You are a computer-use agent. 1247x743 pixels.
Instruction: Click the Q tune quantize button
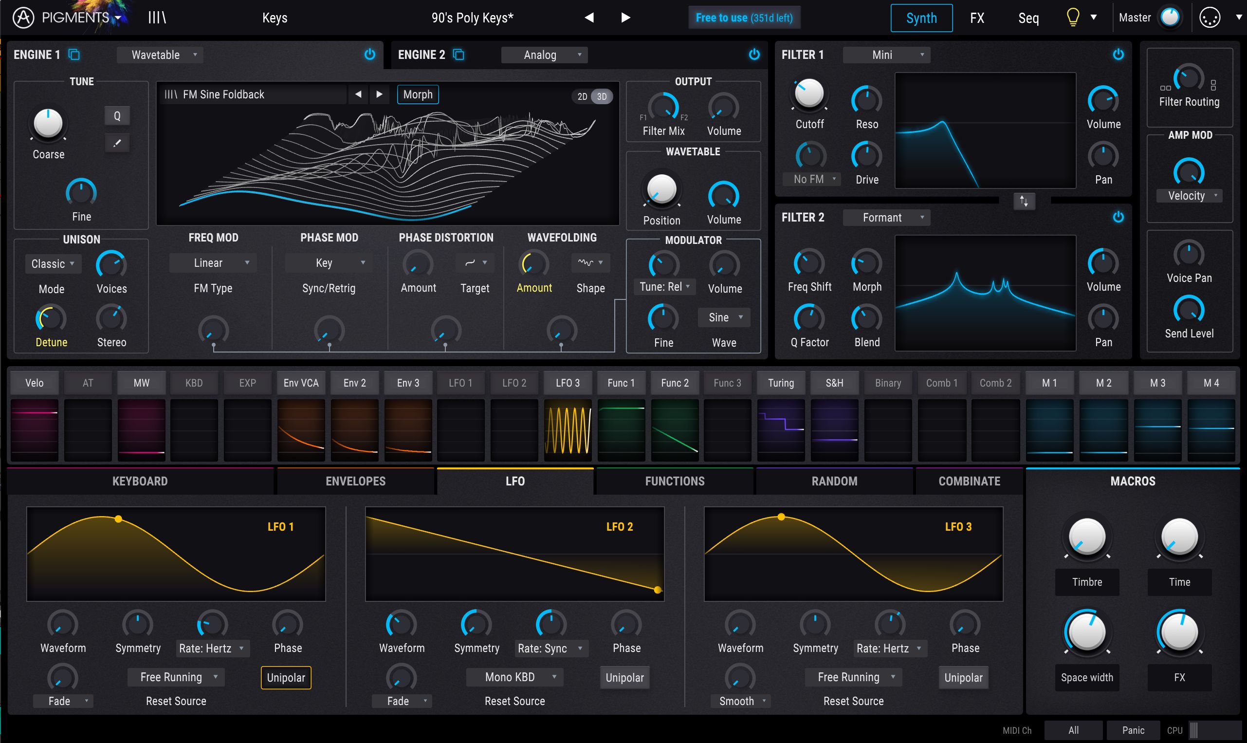coord(117,116)
